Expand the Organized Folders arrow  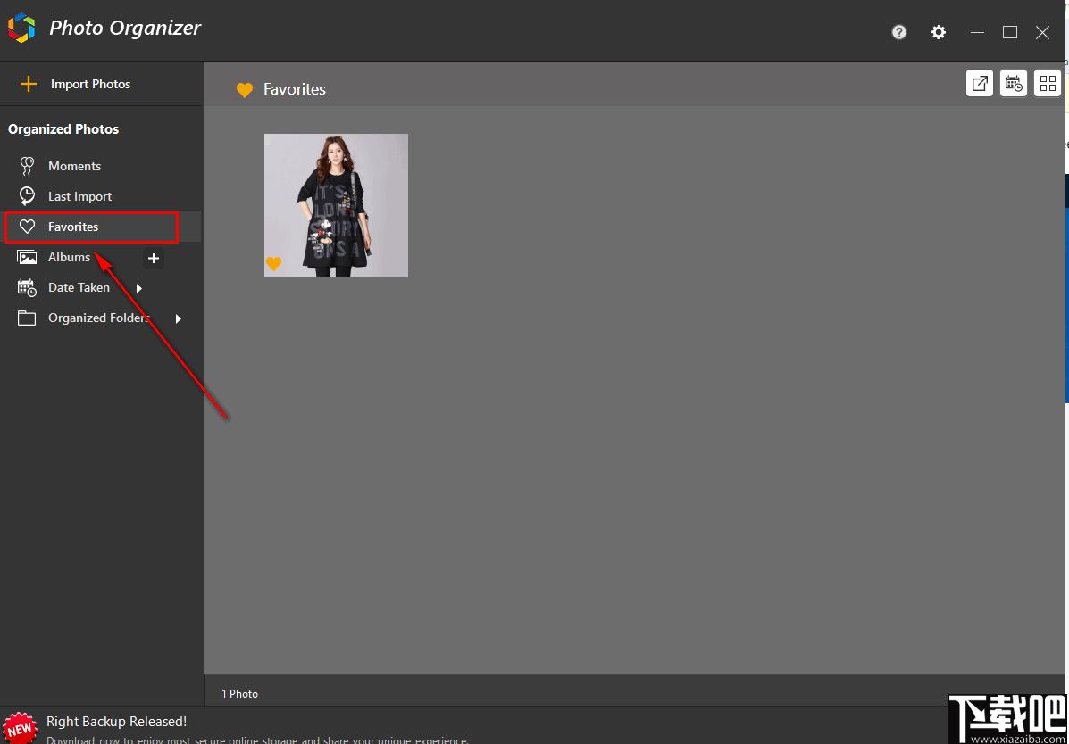[179, 318]
